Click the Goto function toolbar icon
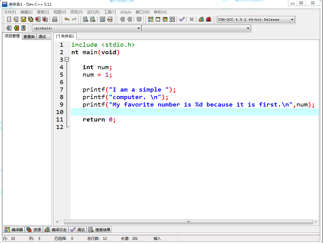This screenshot has height=243, width=323. pos(102,19)
